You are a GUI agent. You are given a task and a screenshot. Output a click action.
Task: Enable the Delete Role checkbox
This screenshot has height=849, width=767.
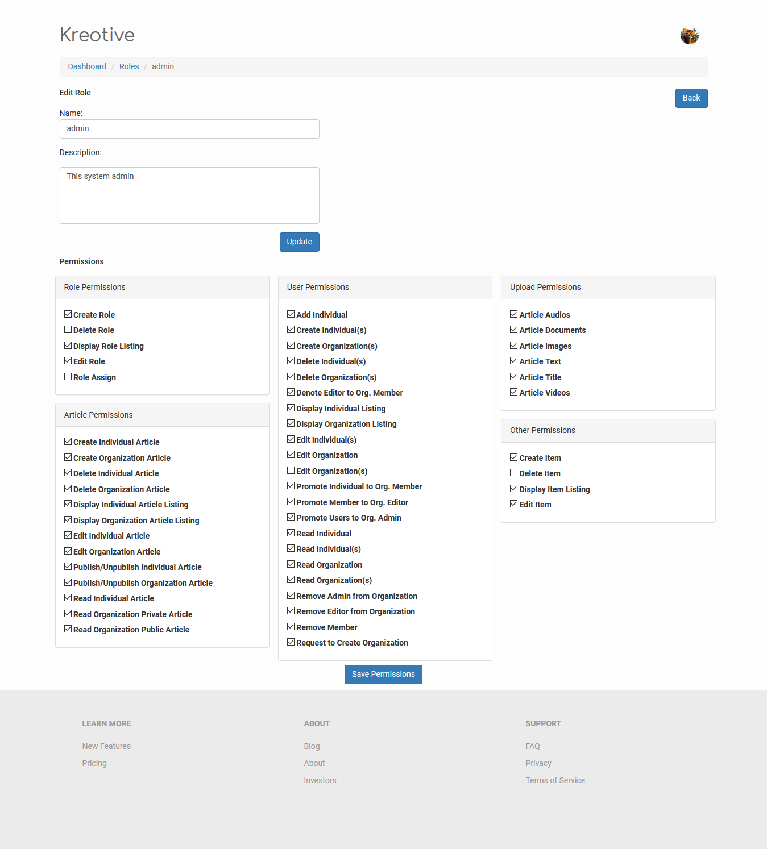[68, 330]
